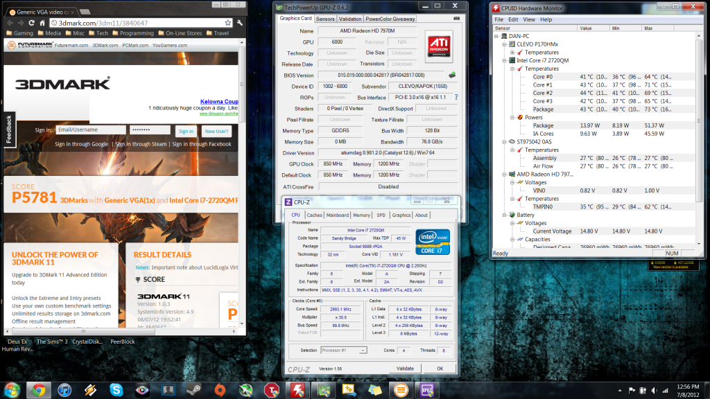Image resolution: width=710 pixels, height=399 pixels.
Task: Switch to the CPU-Z Caches tab
Action: 314,215
